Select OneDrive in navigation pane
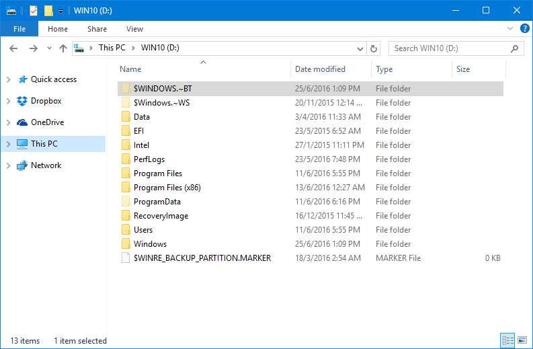The width and height of the screenshot is (533, 349). point(47,122)
